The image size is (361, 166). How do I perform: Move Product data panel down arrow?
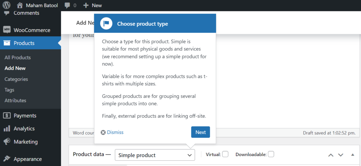(341, 155)
